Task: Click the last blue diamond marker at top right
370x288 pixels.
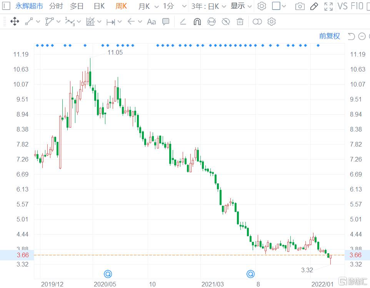Action: (x=318, y=45)
